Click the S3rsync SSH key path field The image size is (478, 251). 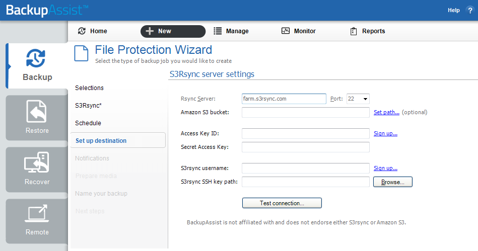point(305,182)
